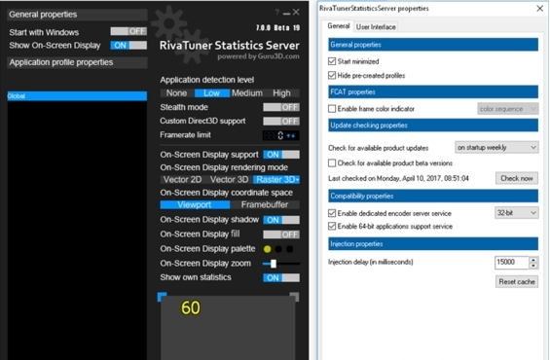Open the 32-bit encoder dropdown
The width and height of the screenshot is (550, 360).
pyautogui.click(x=516, y=213)
